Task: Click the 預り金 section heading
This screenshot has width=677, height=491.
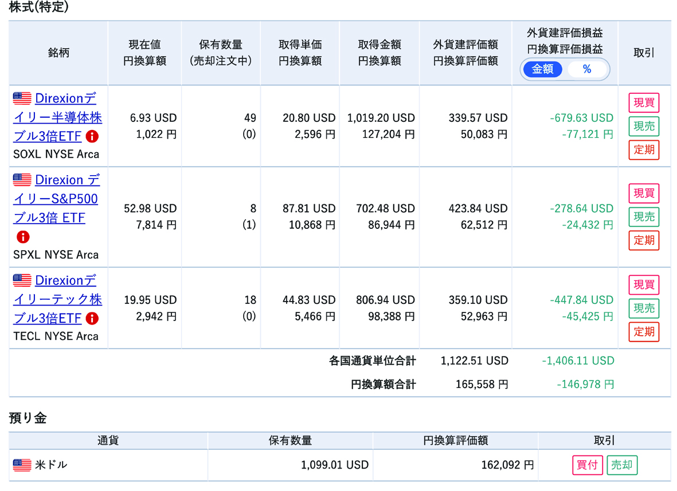Action: pyautogui.click(x=28, y=418)
